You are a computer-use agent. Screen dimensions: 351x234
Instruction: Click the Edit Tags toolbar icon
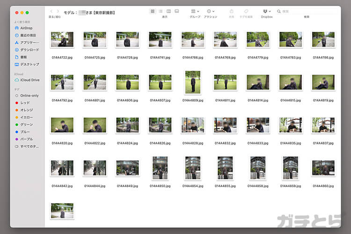(246, 11)
